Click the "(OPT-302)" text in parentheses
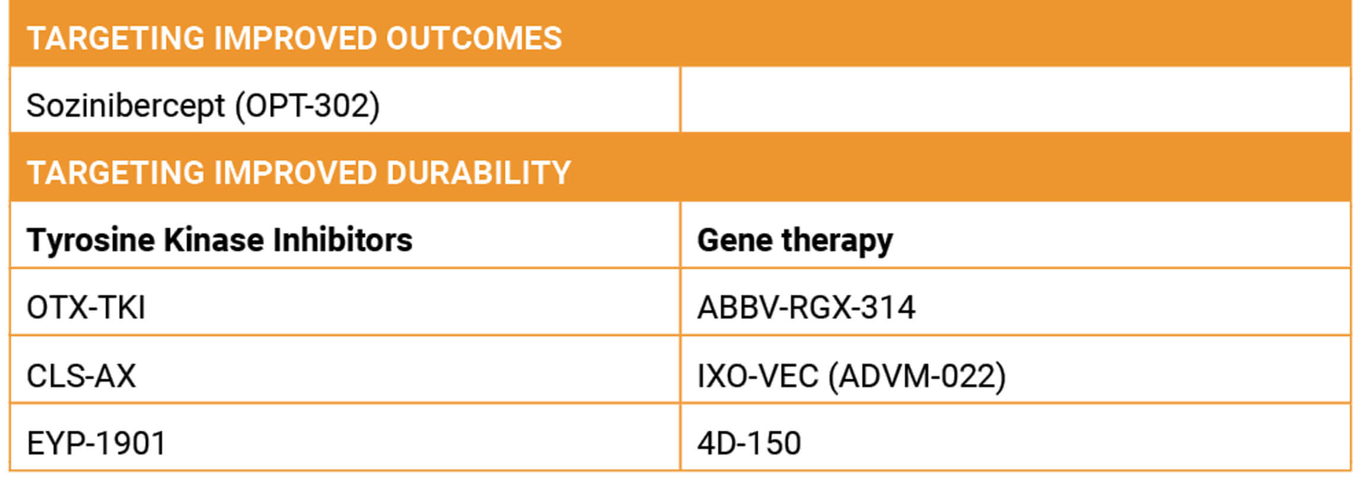 (x=307, y=106)
